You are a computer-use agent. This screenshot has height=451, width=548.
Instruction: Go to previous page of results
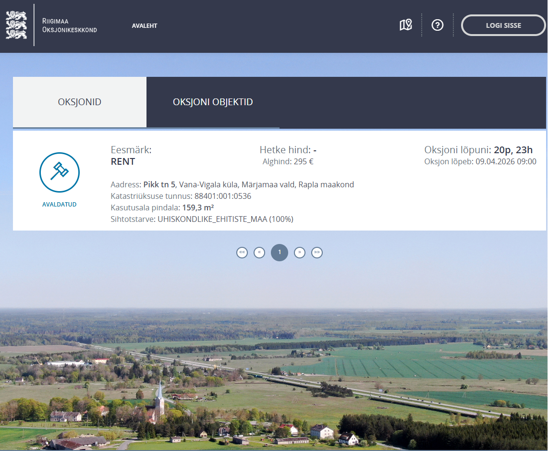[x=259, y=253]
